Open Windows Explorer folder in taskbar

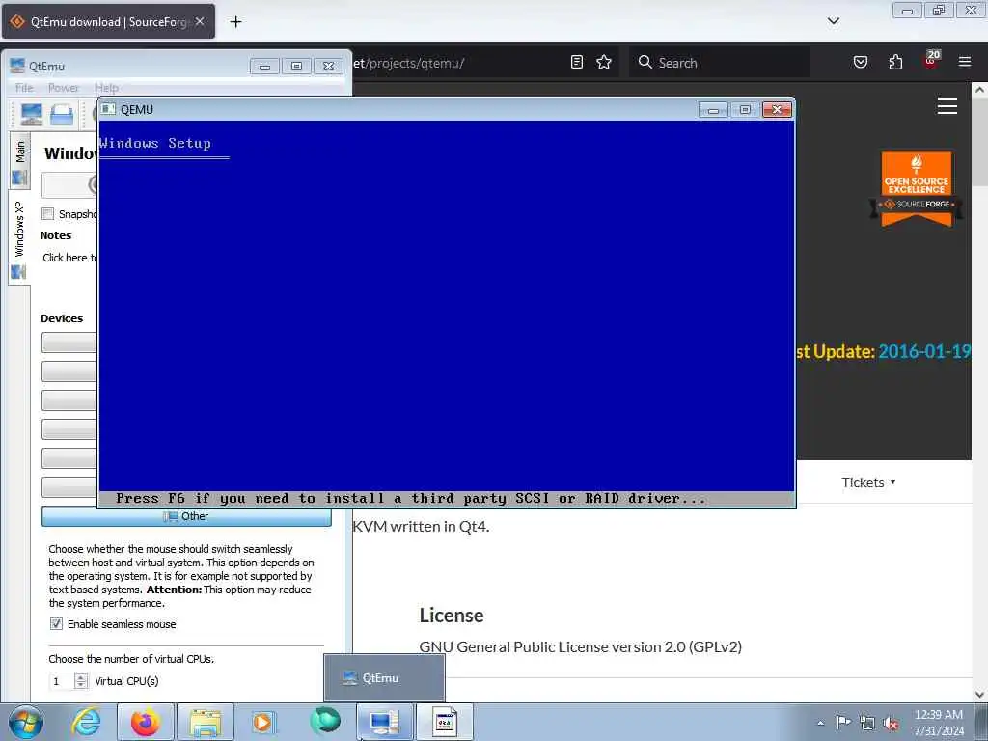click(x=206, y=722)
